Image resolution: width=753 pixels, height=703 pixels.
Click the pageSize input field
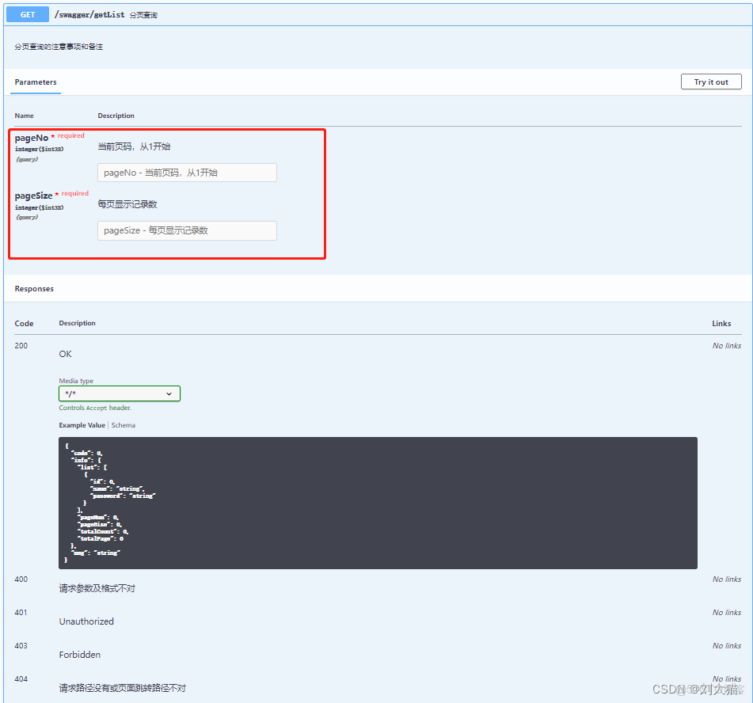point(187,230)
